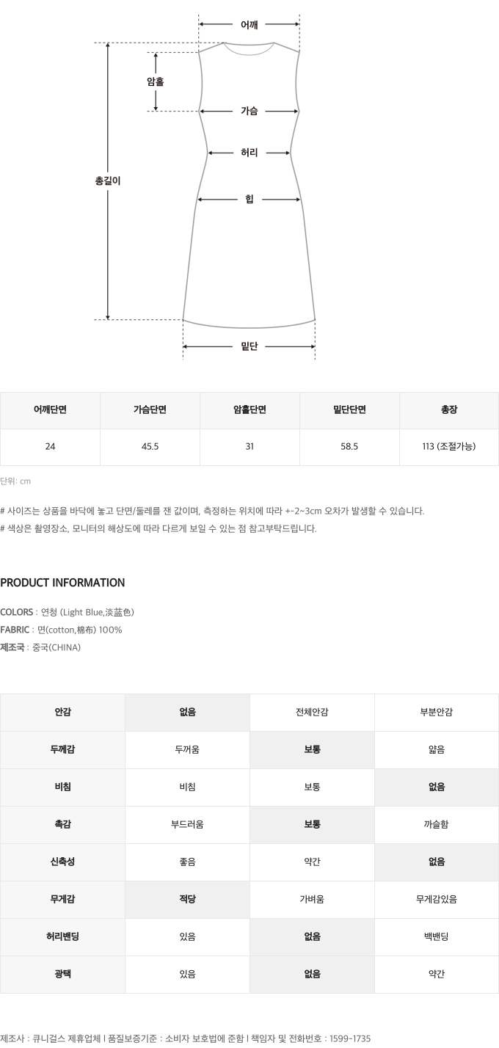Select the 어깨단면 column header
The image size is (499, 1048).
[50, 410]
